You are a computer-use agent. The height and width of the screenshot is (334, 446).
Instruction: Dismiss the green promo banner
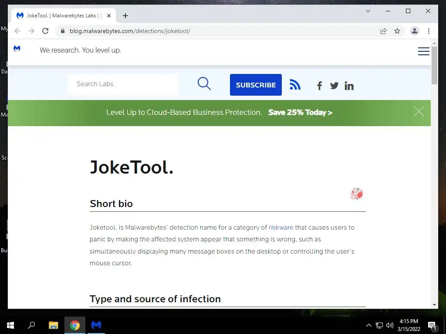pyautogui.click(x=419, y=112)
